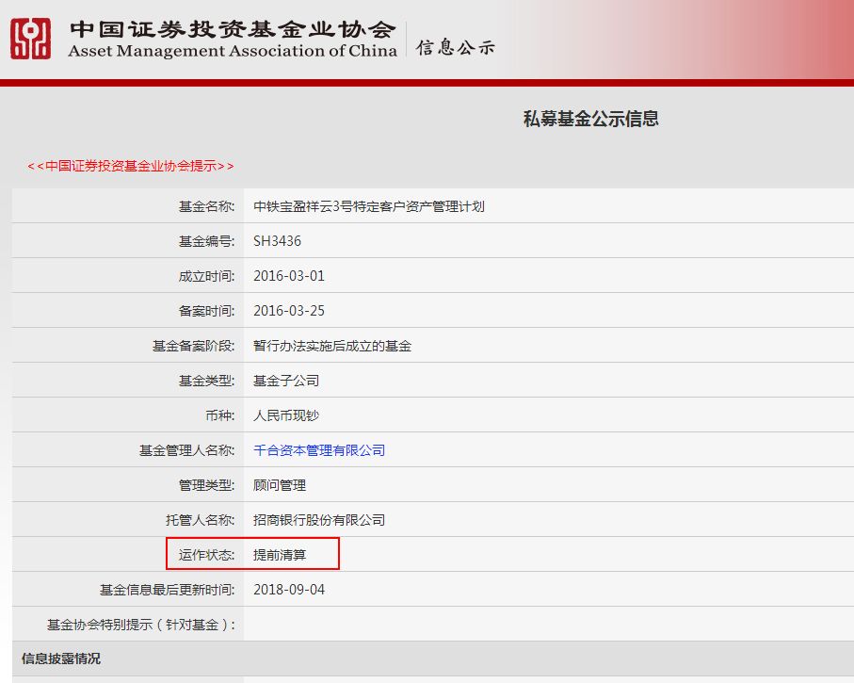Select custodian 招商银行股份有限公司

coord(319,520)
